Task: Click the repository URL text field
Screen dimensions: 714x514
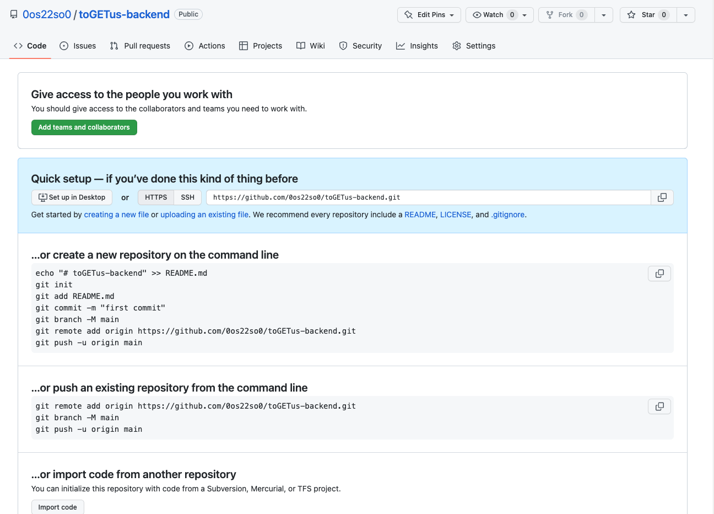Action: pyautogui.click(x=428, y=197)
